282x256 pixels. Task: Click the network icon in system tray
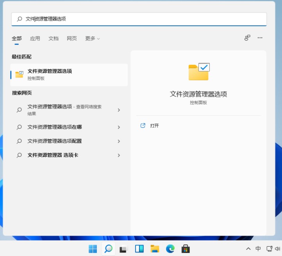269,249
